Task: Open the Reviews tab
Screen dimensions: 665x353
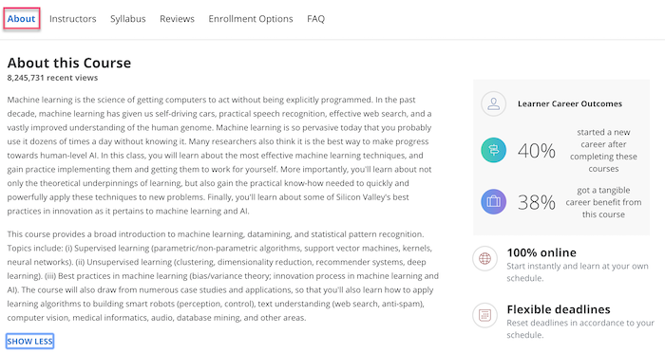Action: pos(177,19)
